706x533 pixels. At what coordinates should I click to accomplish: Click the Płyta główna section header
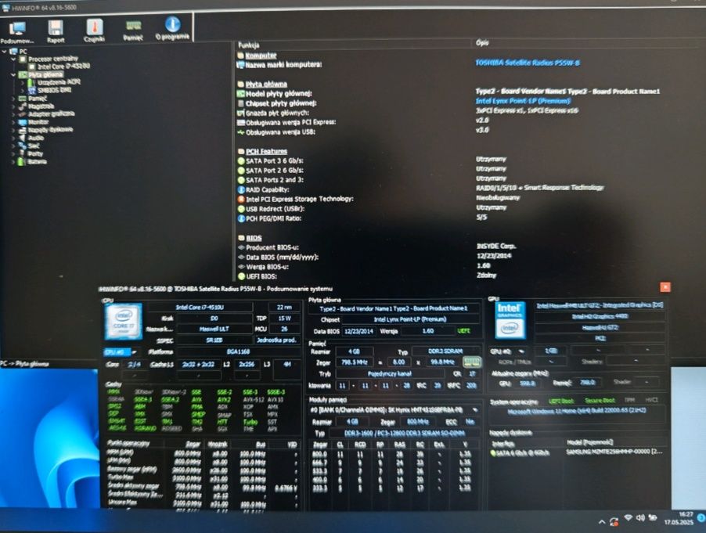tap(266, 85)
